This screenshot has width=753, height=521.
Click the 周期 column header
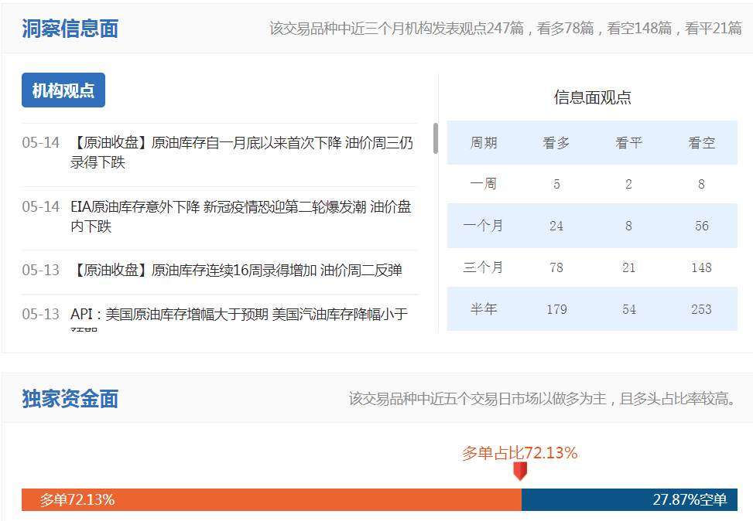pos(484,142)
